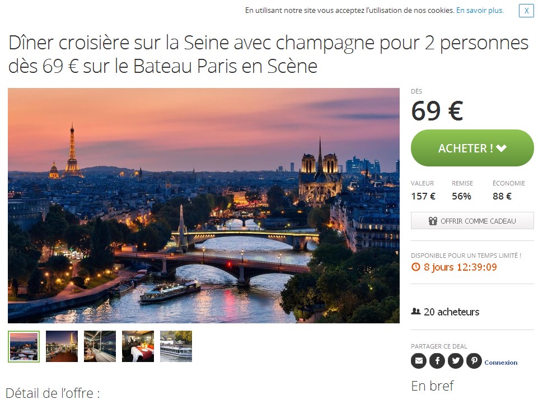543x399 pixels.
Task: Pin this deal on Pinterest
Action: tap(474, 361)
